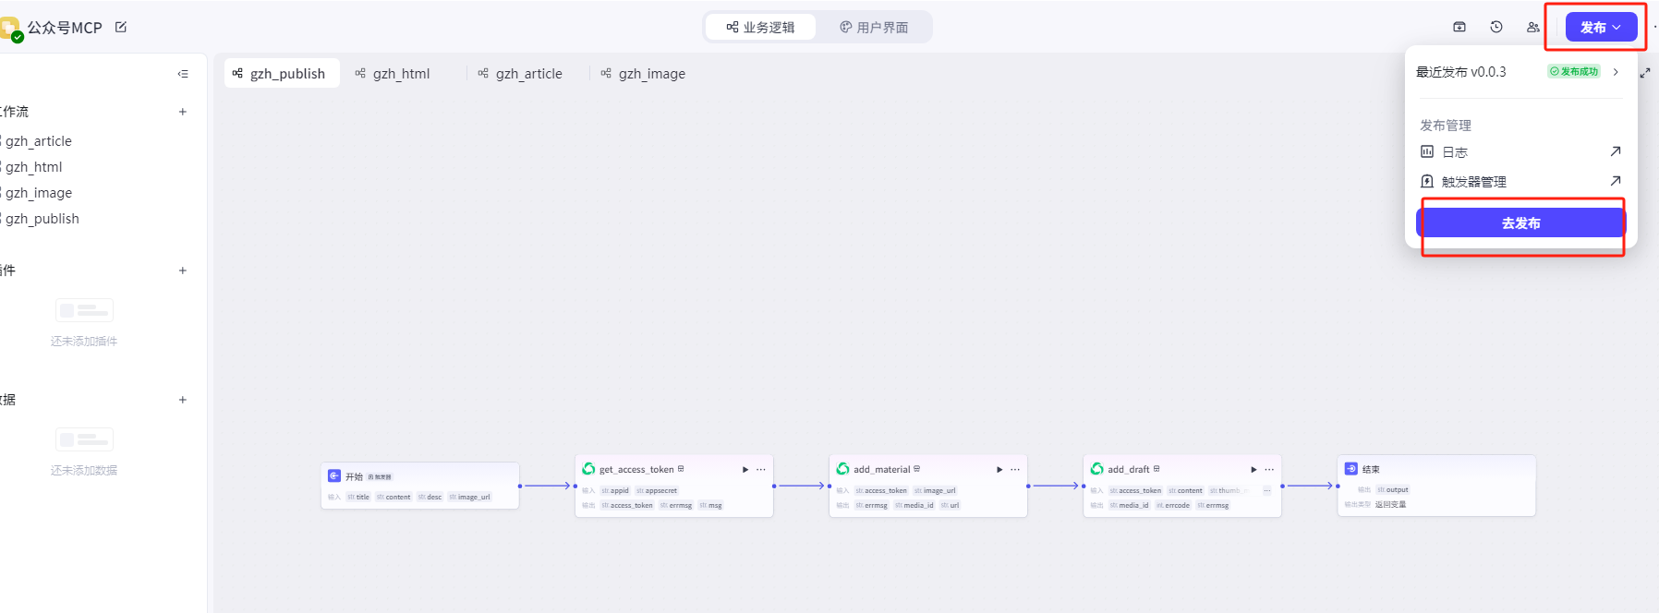Click the 返回变量 output type value
The height and width of the screenshot is (613, 1659).
point(1390,505)
